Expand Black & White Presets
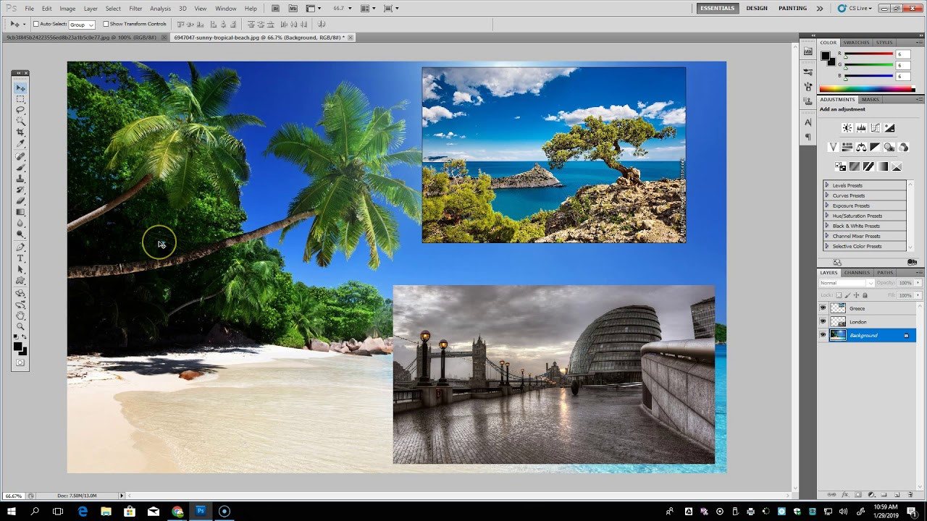This screenshot has width=927, height=521. [826, 226]
